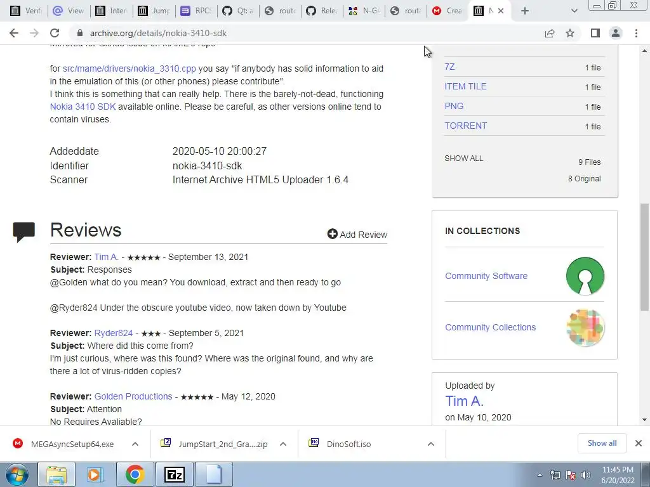Screen dimensions: 650x487
Task: Open the Nokia 3410 SDK link
Action: click(x=83, y=107)
